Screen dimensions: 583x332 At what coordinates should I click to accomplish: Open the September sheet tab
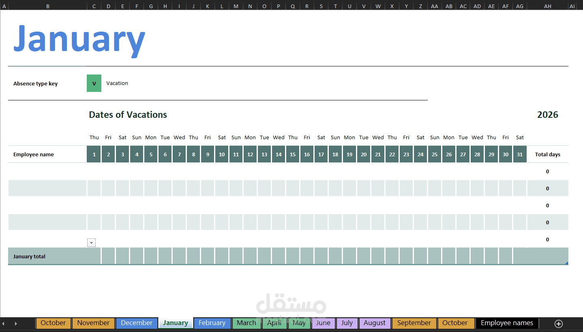(414, 323)
